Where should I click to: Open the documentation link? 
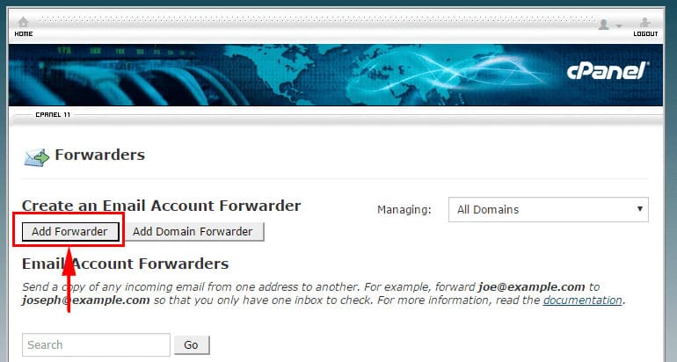click(x=582, y=300)
